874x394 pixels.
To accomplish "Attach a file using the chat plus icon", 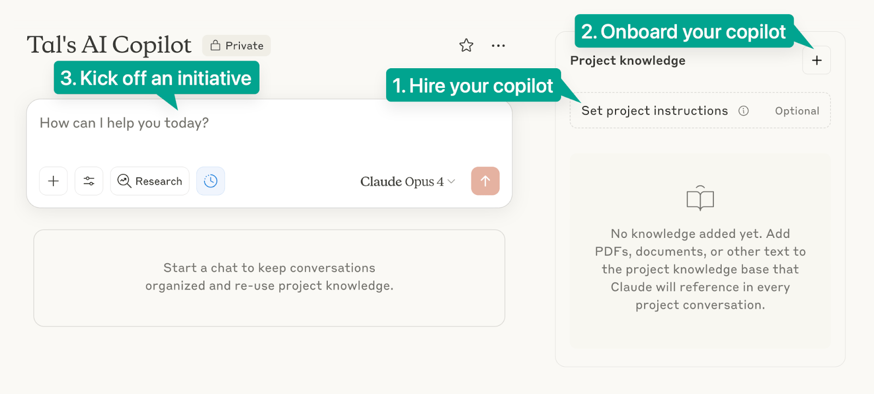I will click(54, 181).
